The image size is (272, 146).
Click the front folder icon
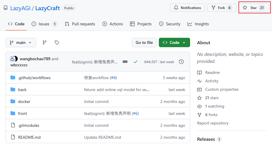(13, 113)
